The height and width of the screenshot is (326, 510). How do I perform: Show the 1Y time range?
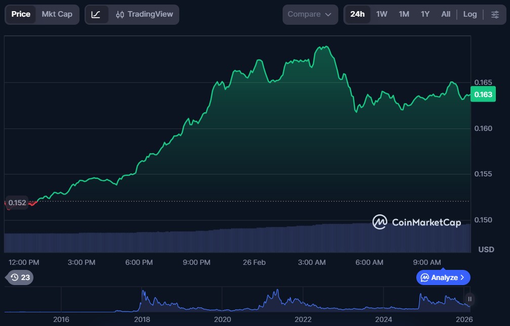pos(425,15)
